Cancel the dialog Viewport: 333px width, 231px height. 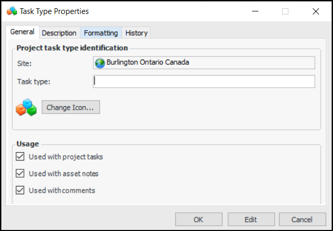click(x=302, y=220)
